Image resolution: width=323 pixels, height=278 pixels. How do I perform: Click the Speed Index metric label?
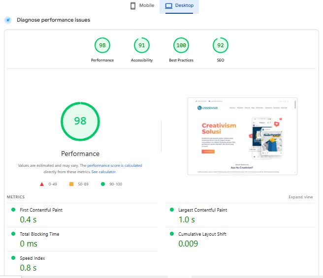coord(32,258)
